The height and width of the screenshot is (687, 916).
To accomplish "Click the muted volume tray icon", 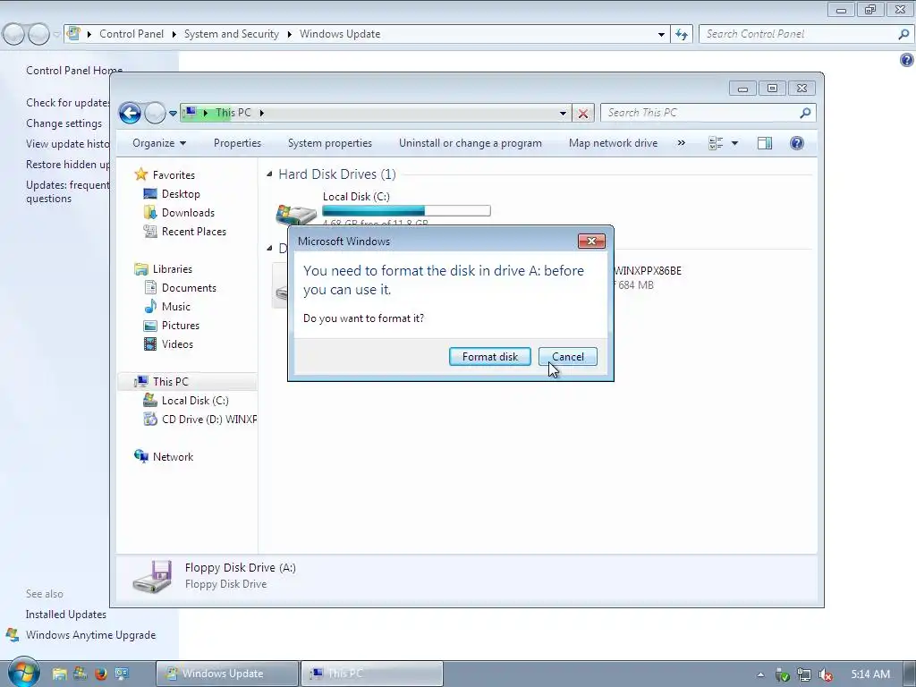I will pyautogui.click(x=826, y=674).
